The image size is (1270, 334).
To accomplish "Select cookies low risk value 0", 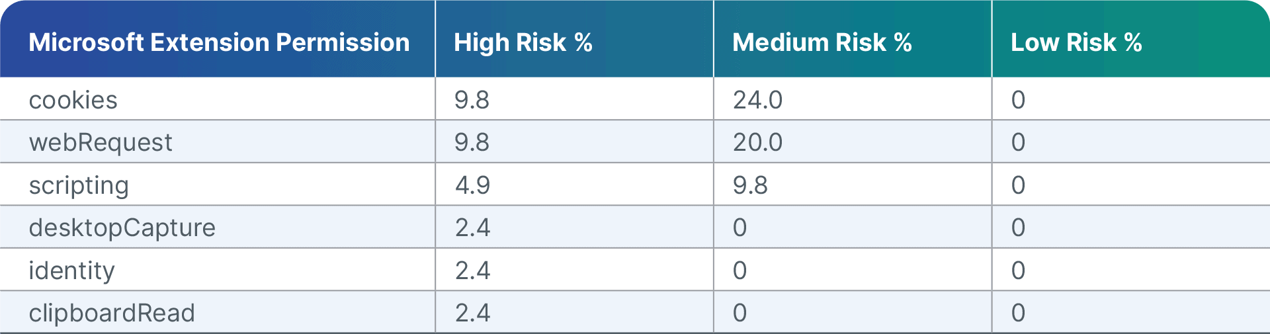I will click(1018, 100).
